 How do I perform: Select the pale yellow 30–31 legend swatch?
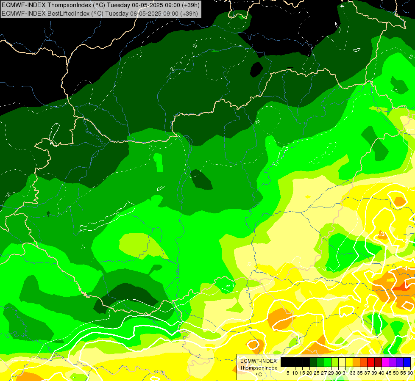click(x=342, y=362)
